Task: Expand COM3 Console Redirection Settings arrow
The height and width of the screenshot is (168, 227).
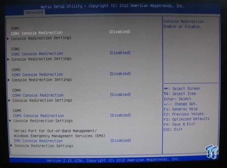Action: pos(9,80)
